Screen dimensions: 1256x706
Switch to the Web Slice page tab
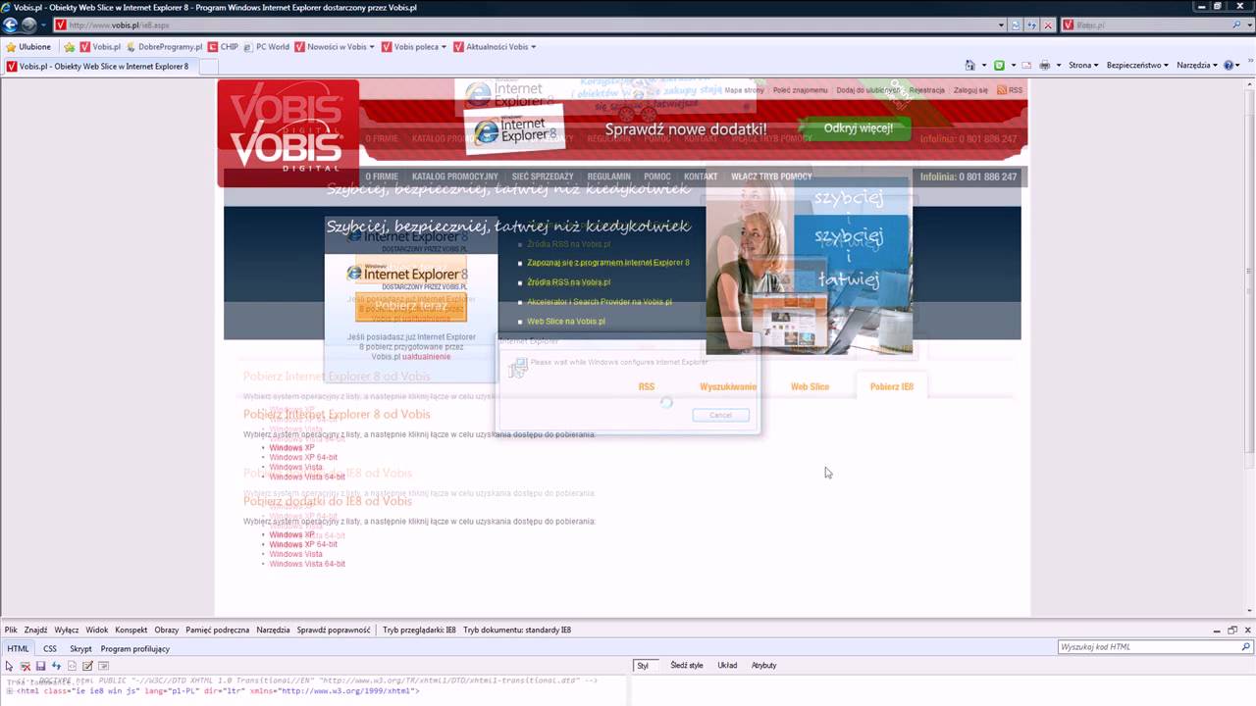coord(810,387)
